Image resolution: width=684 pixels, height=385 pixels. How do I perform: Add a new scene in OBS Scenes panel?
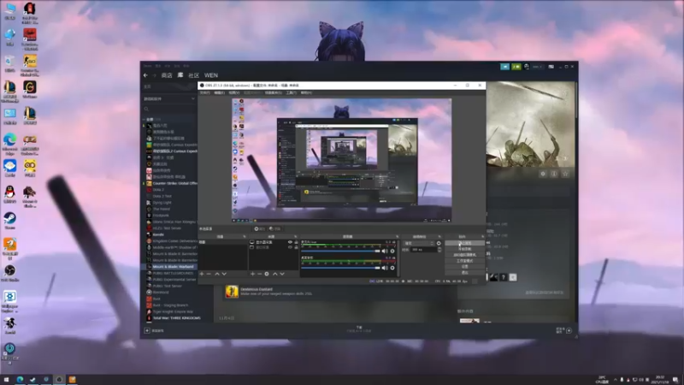(202, 274)
